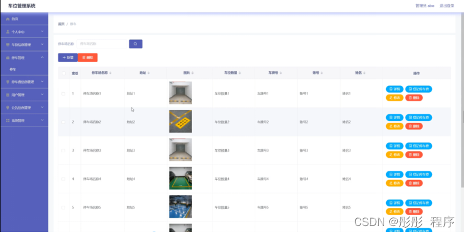Click the page's vertical scrollbar thumb
This screenshot has height=234, width=464.
click(x=462, y=101)
